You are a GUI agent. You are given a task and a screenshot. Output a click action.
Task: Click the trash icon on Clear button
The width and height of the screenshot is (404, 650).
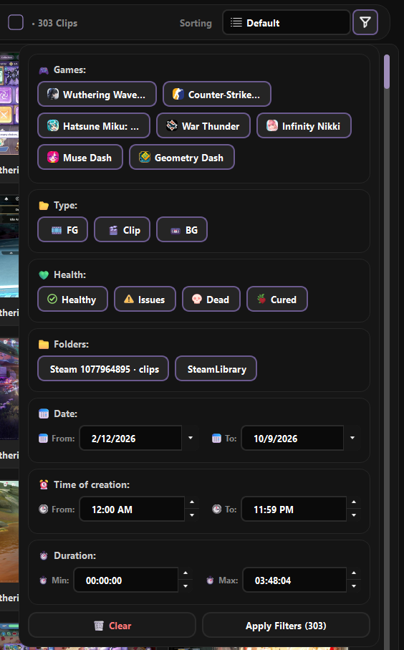[99, 625]
